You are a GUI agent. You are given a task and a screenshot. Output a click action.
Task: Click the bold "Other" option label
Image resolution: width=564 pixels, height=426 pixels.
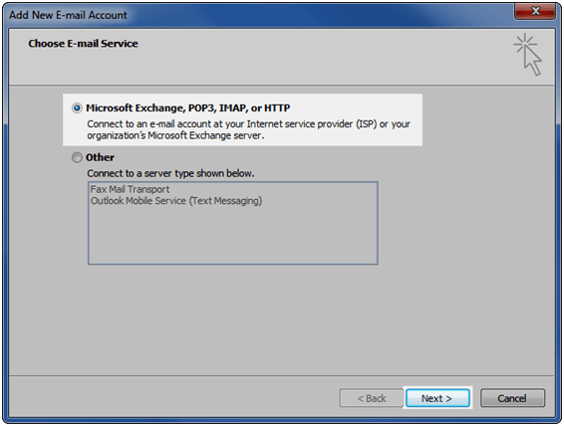[x=100, y=157]
